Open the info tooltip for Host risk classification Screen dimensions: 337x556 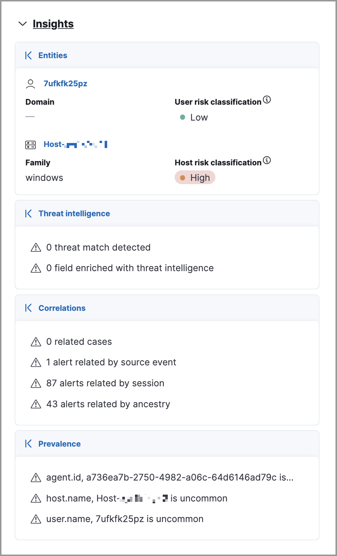click(267, 161)
